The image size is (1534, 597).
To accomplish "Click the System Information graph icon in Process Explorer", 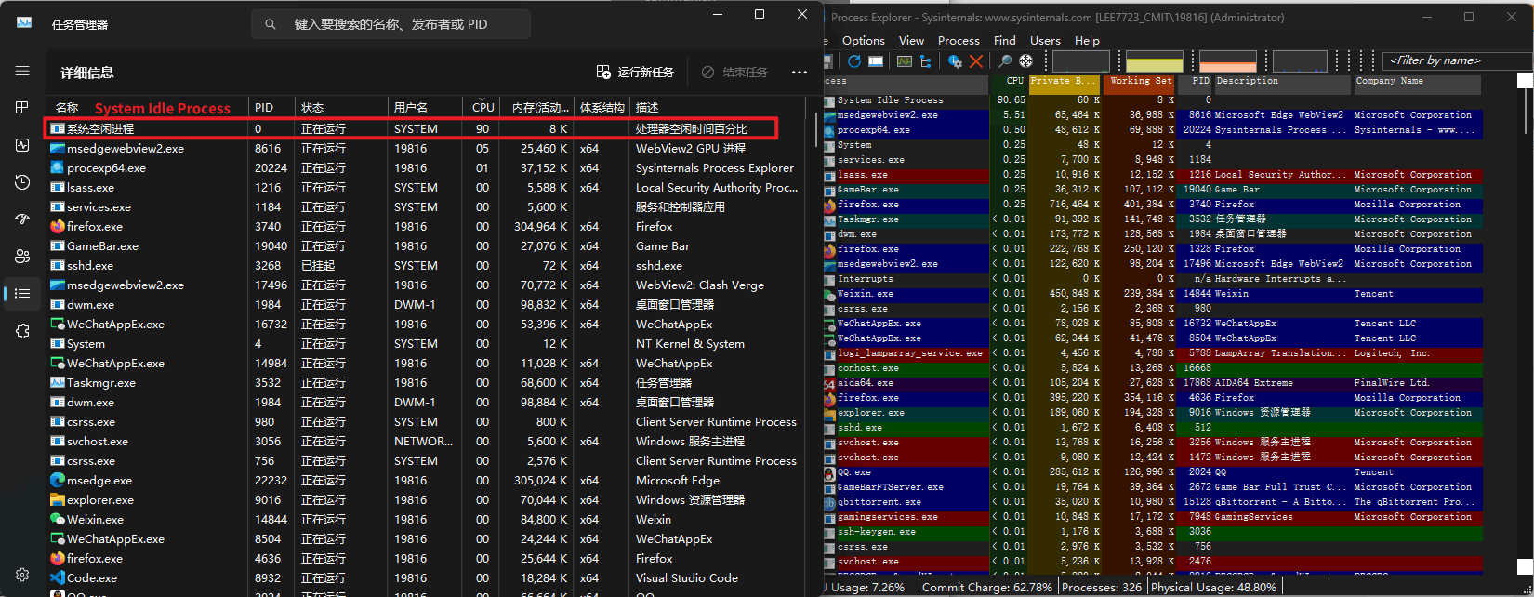I will (x=904, y=61).
